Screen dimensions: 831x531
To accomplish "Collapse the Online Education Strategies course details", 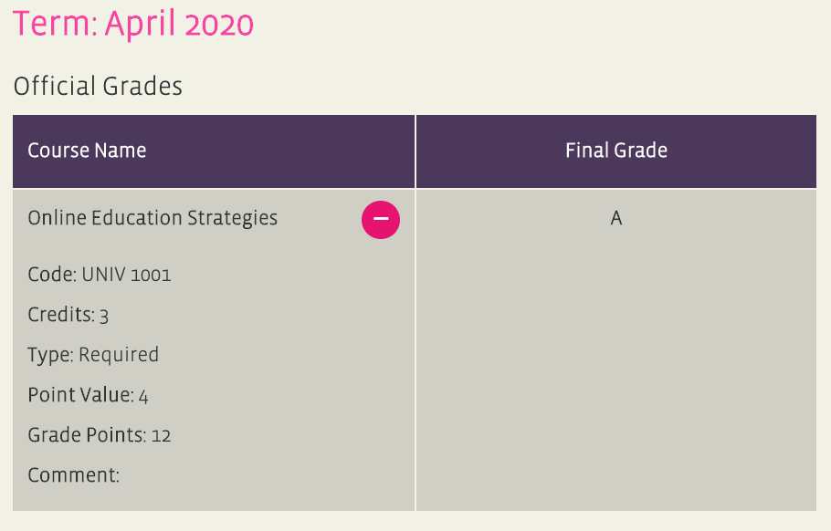I will (381, 220).
